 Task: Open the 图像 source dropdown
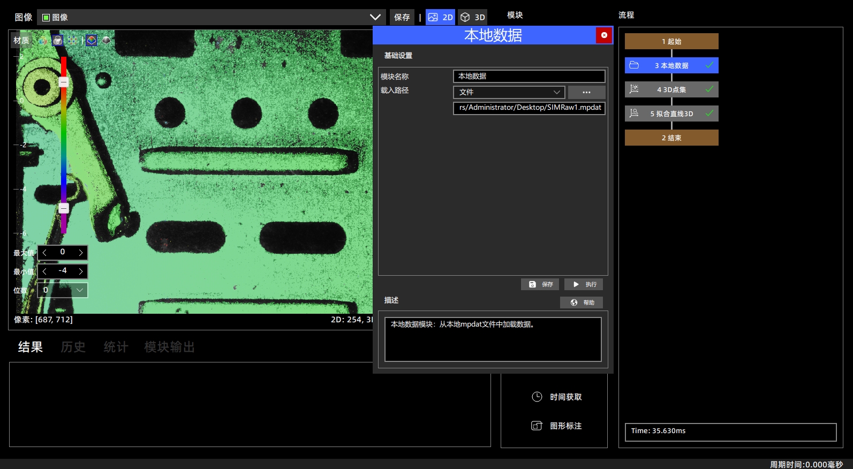coord(212,17)
